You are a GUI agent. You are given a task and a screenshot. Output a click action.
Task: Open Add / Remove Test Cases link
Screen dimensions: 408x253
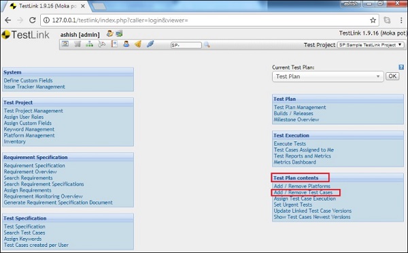[x=303, y=192]
